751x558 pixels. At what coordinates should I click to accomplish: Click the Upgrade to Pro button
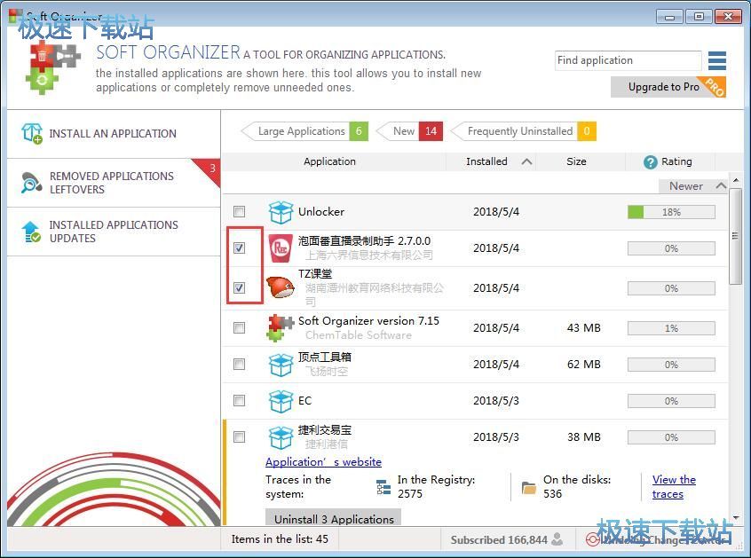pyautogui.click(x=668, y=87)
